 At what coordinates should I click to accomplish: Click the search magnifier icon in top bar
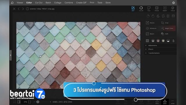point(12,3)
